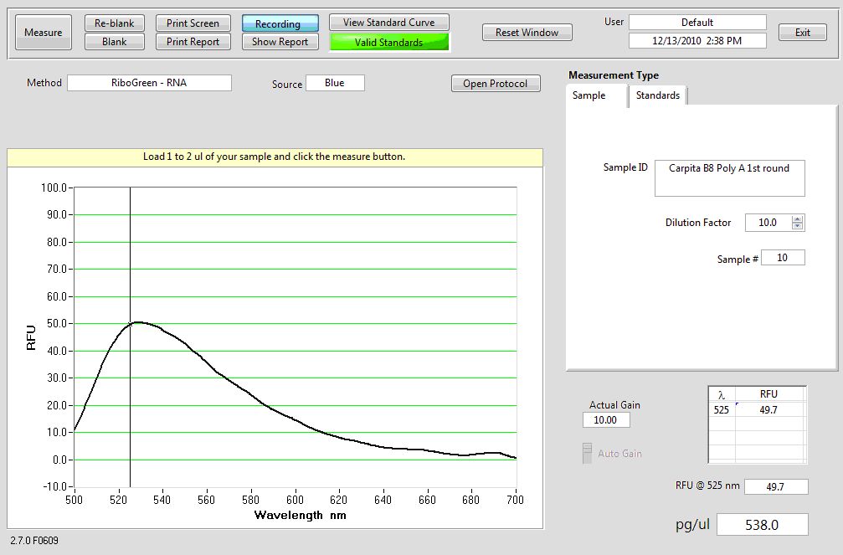
Task: Reset the window layout
Action: pyautogui.click(x=527, y=33)
